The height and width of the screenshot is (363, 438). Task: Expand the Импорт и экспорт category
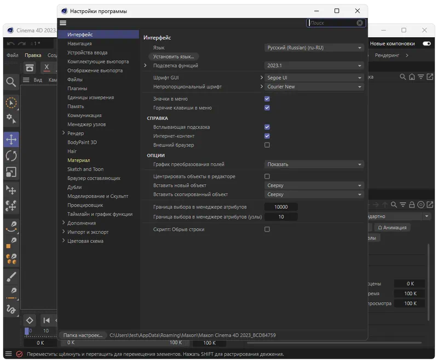pos(64,232)
